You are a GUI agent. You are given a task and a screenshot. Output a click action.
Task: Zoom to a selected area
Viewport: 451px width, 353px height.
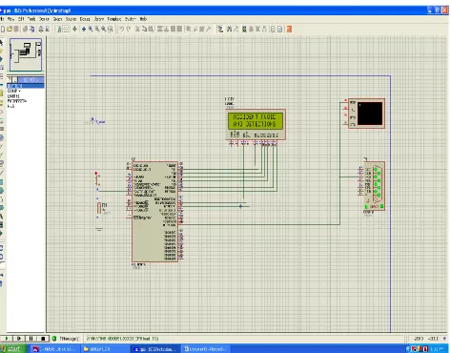point(111,30)
